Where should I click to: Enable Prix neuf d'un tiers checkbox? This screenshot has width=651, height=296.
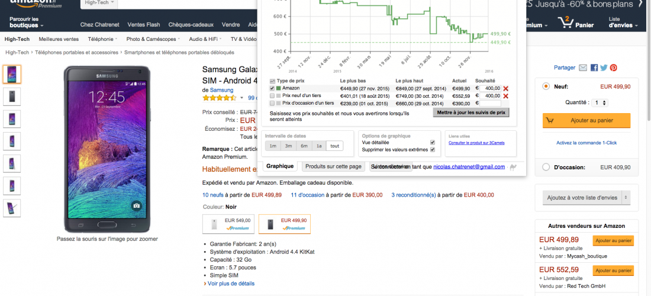coord(272,96)
